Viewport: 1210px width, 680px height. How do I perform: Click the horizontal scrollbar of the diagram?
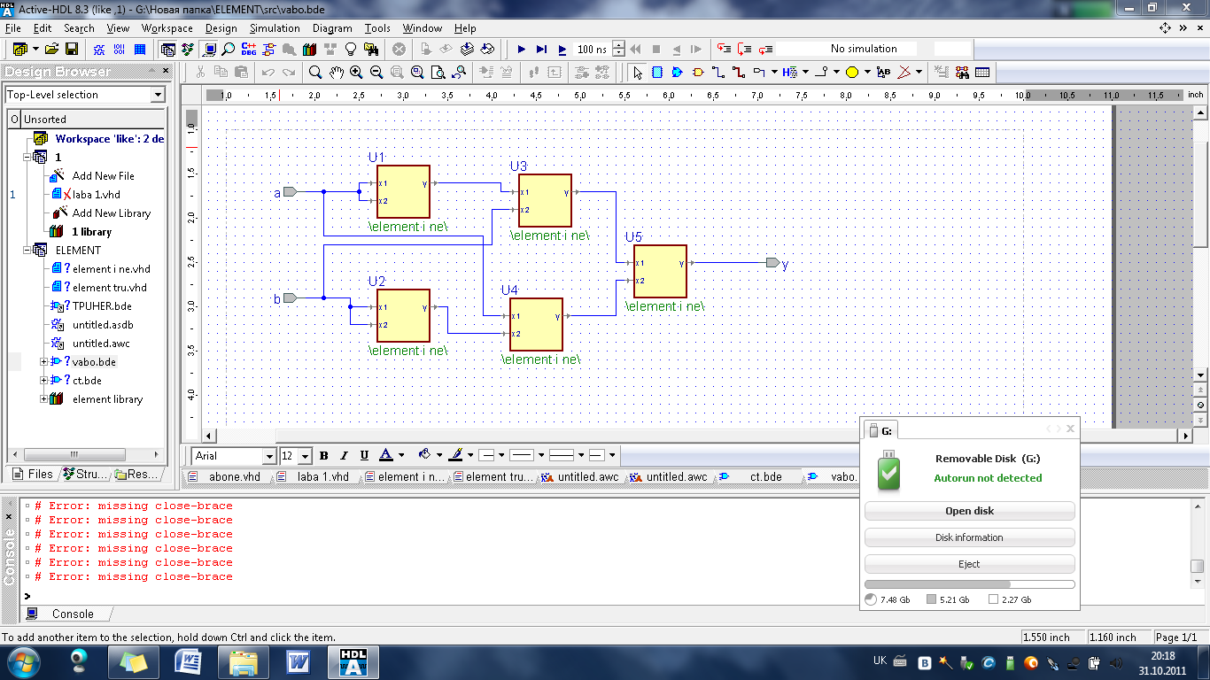coord(698,437)
